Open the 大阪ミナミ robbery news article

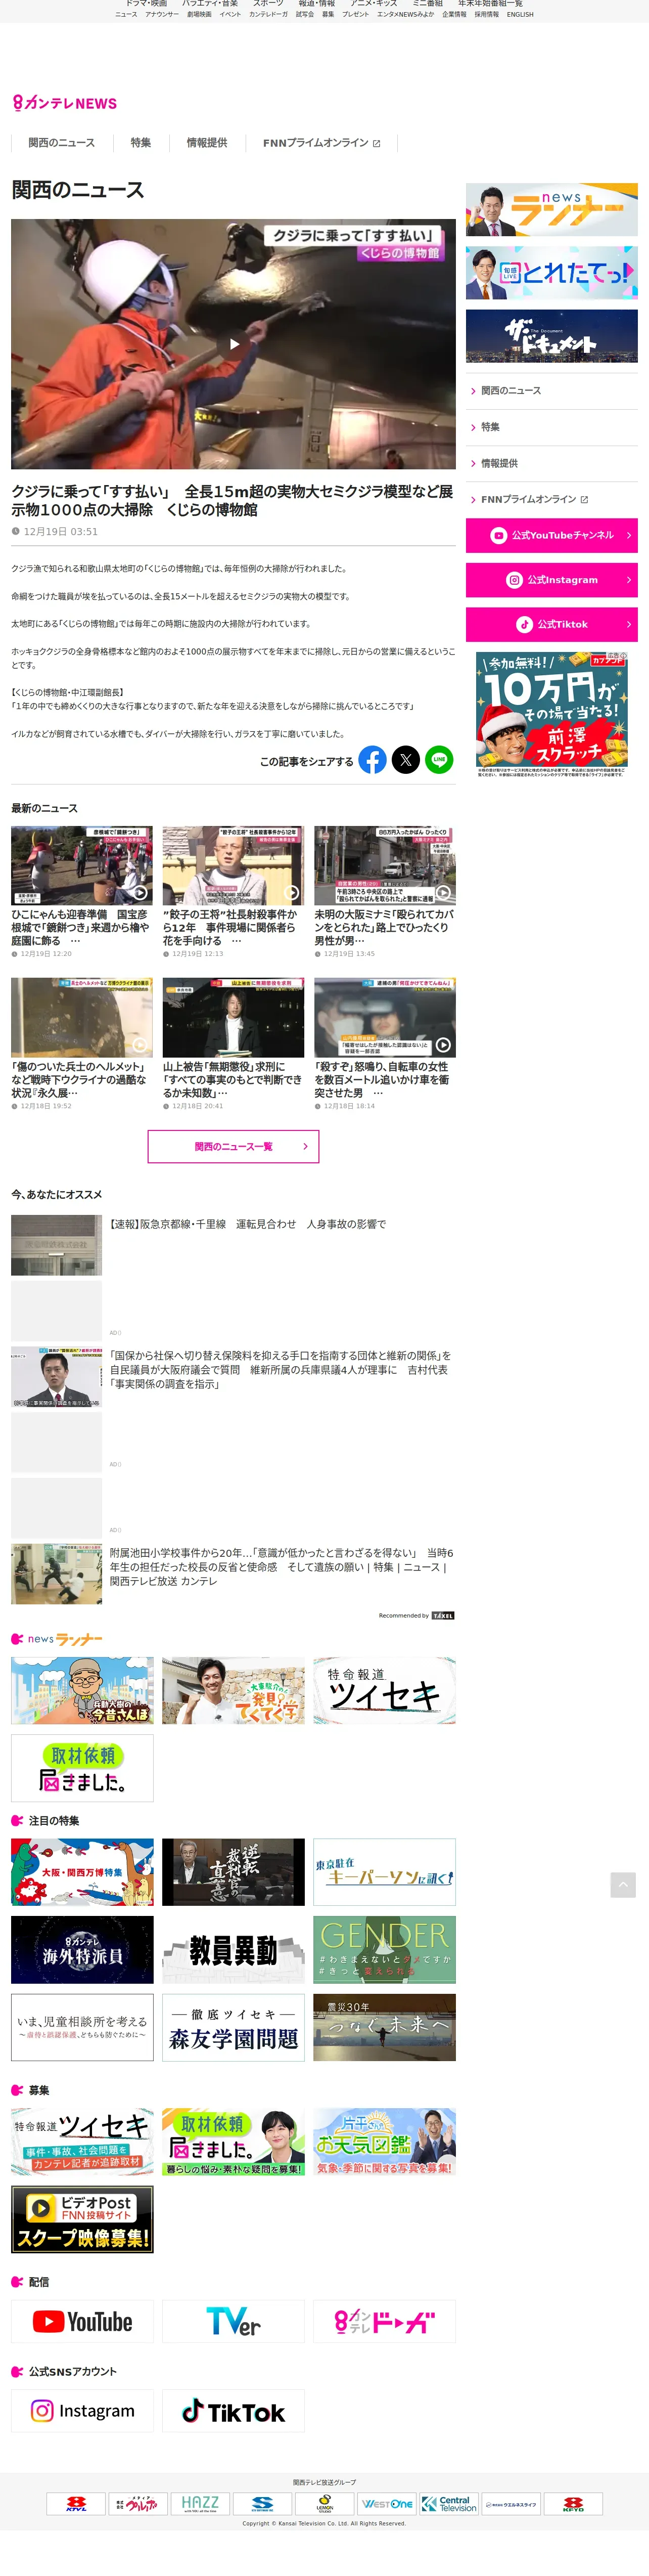coord(385,891)
